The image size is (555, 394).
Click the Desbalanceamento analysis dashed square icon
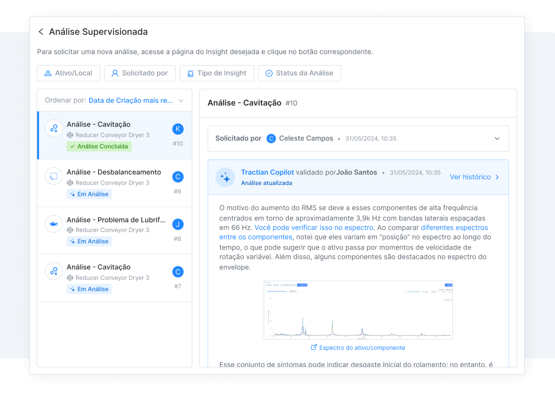[x=54, y=176]
